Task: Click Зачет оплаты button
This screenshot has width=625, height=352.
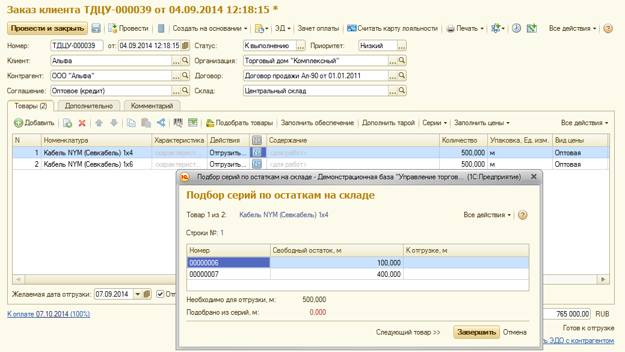Action: click(x=318, y=28)
